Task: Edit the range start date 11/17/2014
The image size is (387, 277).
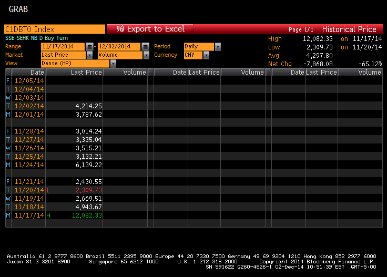Action: (x=63, y=46)
